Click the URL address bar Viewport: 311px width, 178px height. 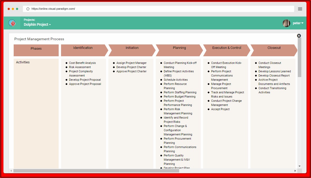point(158,9)
